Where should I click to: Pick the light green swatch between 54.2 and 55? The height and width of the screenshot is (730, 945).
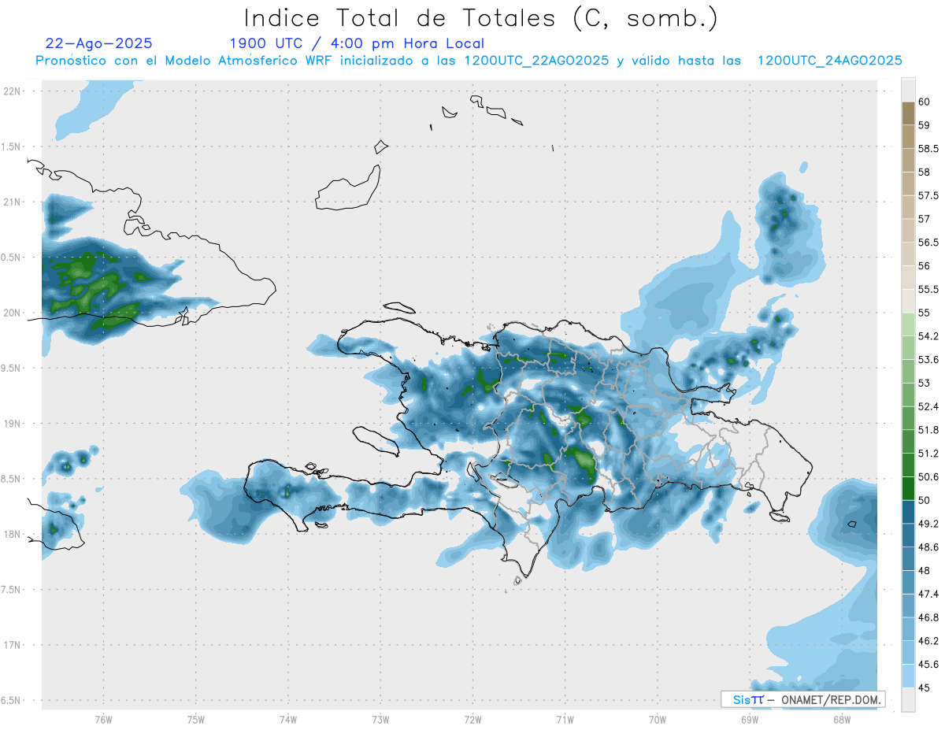908,324
